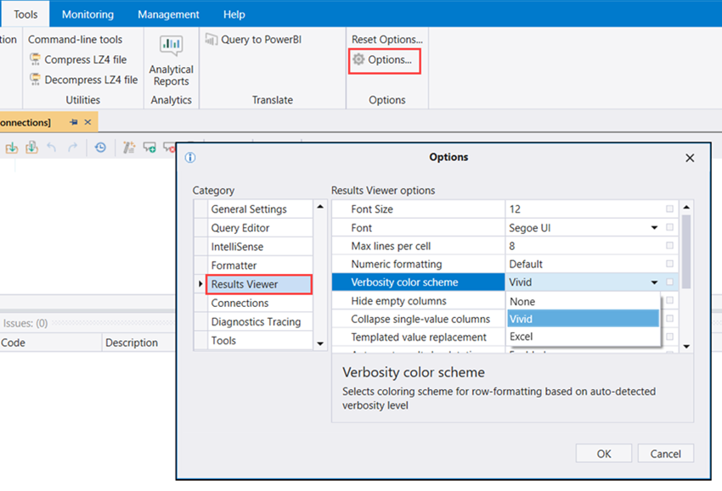The width and height of the screenshot is (722, 491).
Task: Click the clock history icon in toolbar
Action: [x=100, y=148]
